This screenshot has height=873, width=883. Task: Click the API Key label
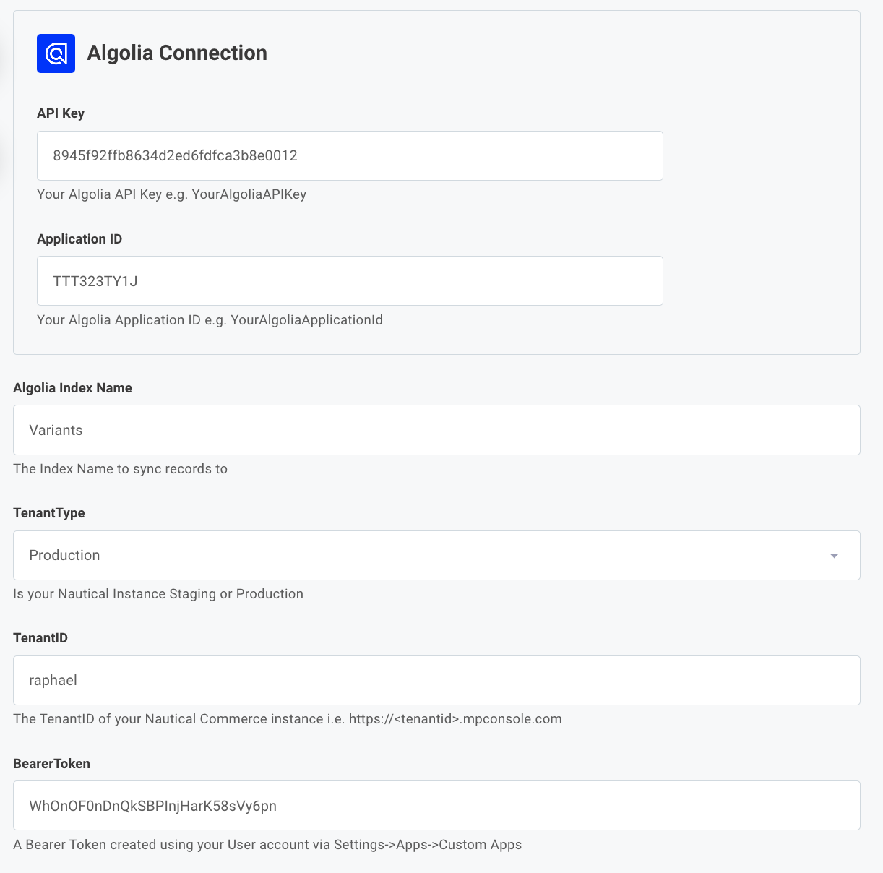coord(61,113)
